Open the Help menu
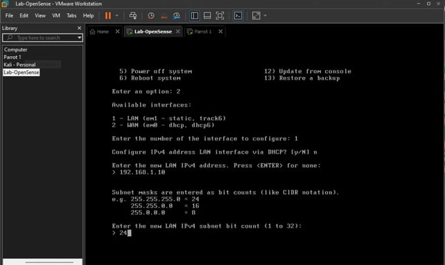445x265 pixels. coord(88,16)
